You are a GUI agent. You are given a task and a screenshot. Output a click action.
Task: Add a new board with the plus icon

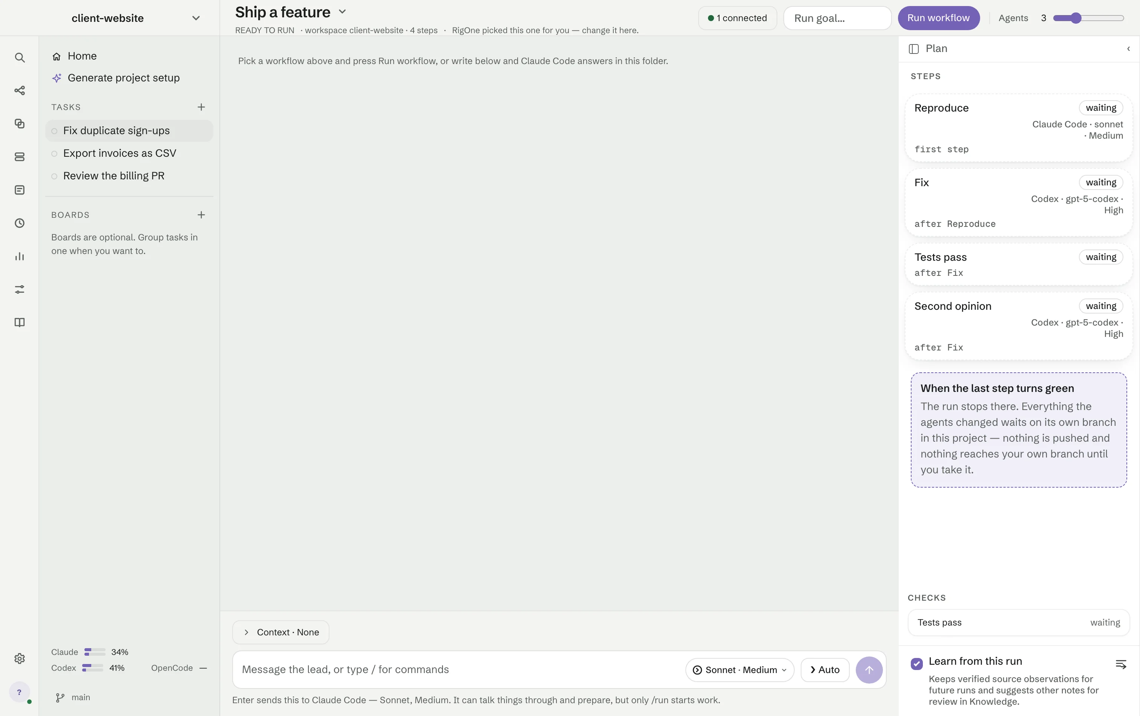click(x=201, y=215)
